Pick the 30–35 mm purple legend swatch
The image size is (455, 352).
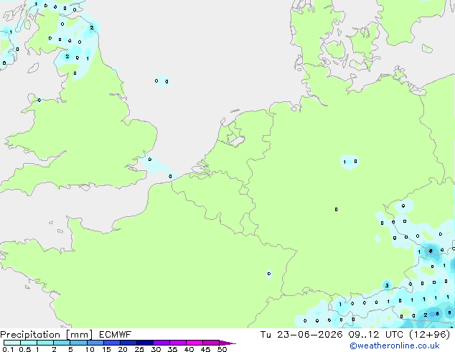pyautogui.click(x=161, y=343)
